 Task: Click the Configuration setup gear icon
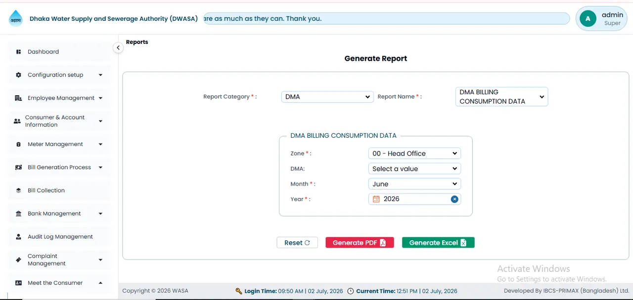(x=18, y=75)
